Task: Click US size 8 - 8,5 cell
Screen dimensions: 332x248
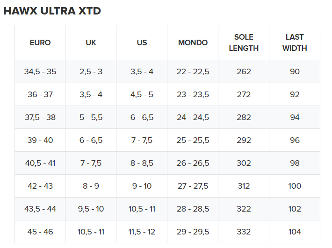Action: click(142, 163)
